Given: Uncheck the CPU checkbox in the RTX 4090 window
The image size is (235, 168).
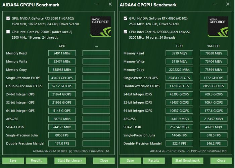Looking at the screenshot, I should click(126, 32).
